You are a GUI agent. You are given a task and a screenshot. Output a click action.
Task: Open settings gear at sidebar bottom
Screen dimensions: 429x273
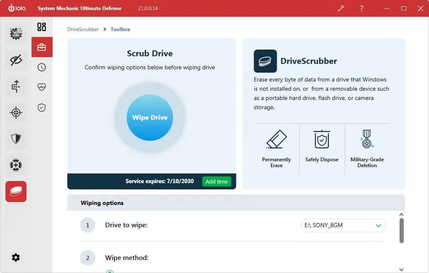(16, 257)
